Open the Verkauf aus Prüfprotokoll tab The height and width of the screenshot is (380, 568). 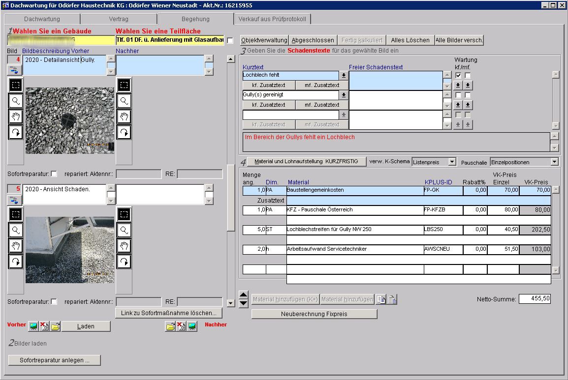coord(272,19)
